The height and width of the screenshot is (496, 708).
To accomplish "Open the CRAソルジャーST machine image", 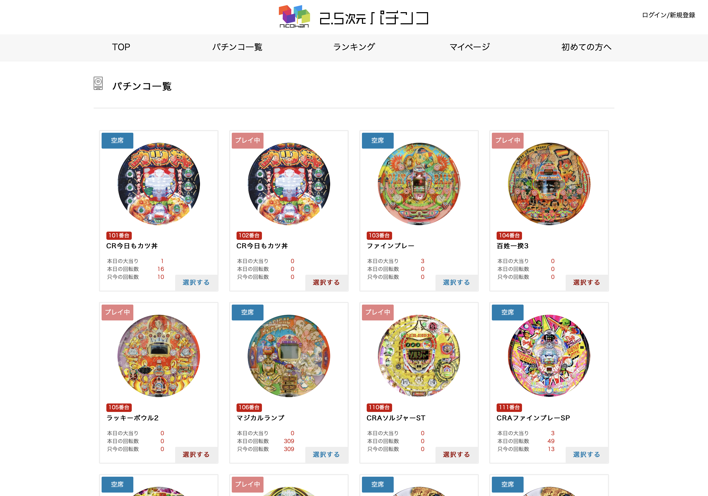I will [x=419, y=356].
